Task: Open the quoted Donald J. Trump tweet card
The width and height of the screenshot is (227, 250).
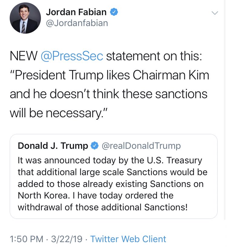Action: (x=113, y=176)
